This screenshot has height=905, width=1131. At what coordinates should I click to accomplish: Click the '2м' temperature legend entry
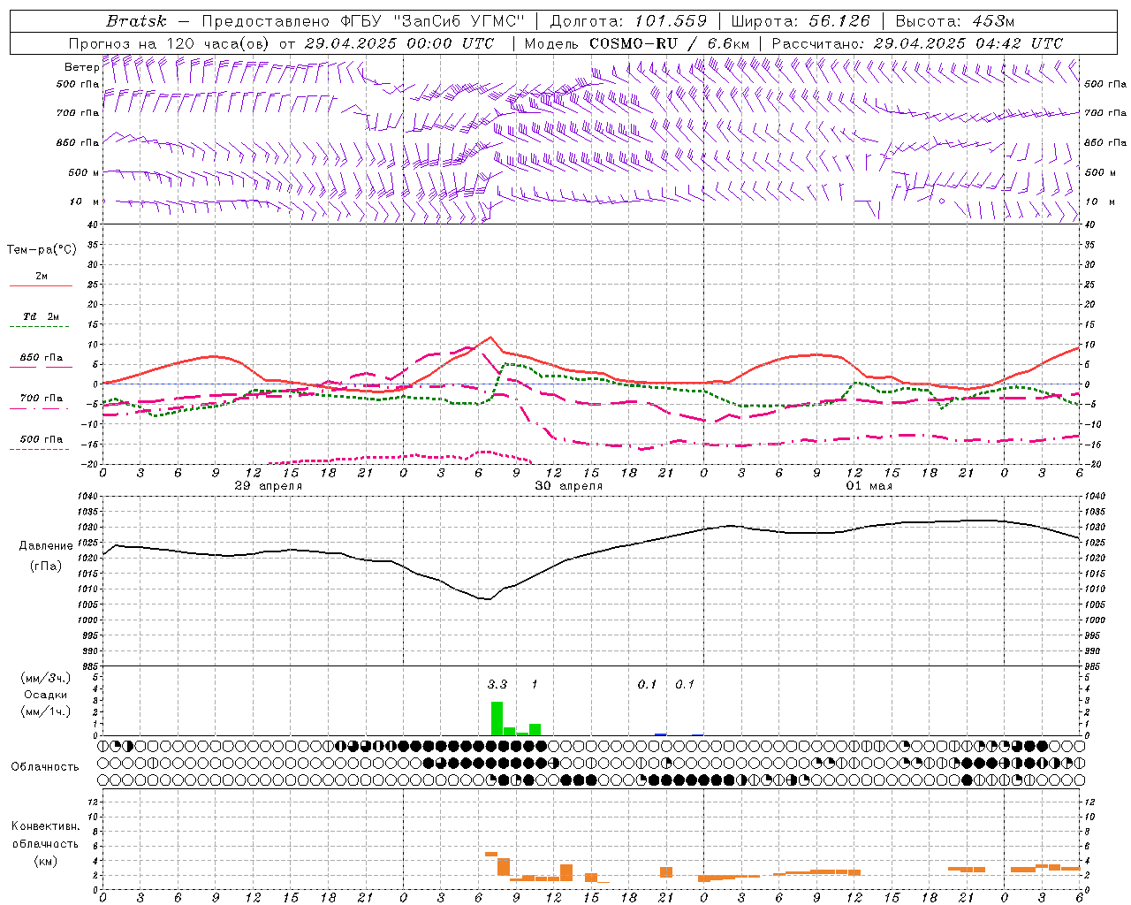[42, 276]
